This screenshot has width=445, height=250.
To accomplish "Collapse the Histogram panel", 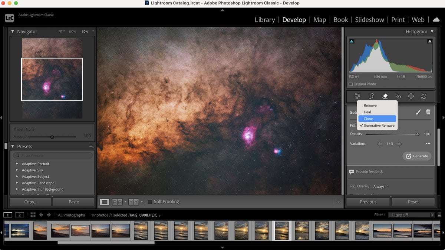I will [432, 32].
